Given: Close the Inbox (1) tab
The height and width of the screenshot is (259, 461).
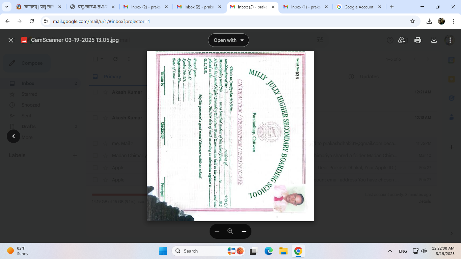Looking at the screenshot, I should (326, 7).
